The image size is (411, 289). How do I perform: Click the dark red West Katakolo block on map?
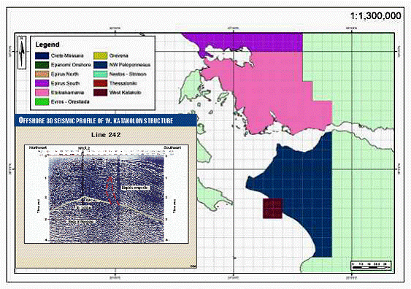click(x=272, y=208)
